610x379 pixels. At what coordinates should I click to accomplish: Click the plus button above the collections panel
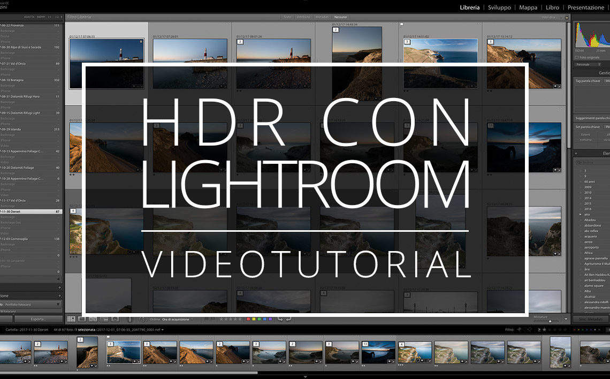click(x=59, y=287)
